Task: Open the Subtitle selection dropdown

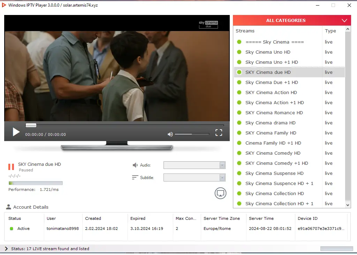Action: click(195, 177)
